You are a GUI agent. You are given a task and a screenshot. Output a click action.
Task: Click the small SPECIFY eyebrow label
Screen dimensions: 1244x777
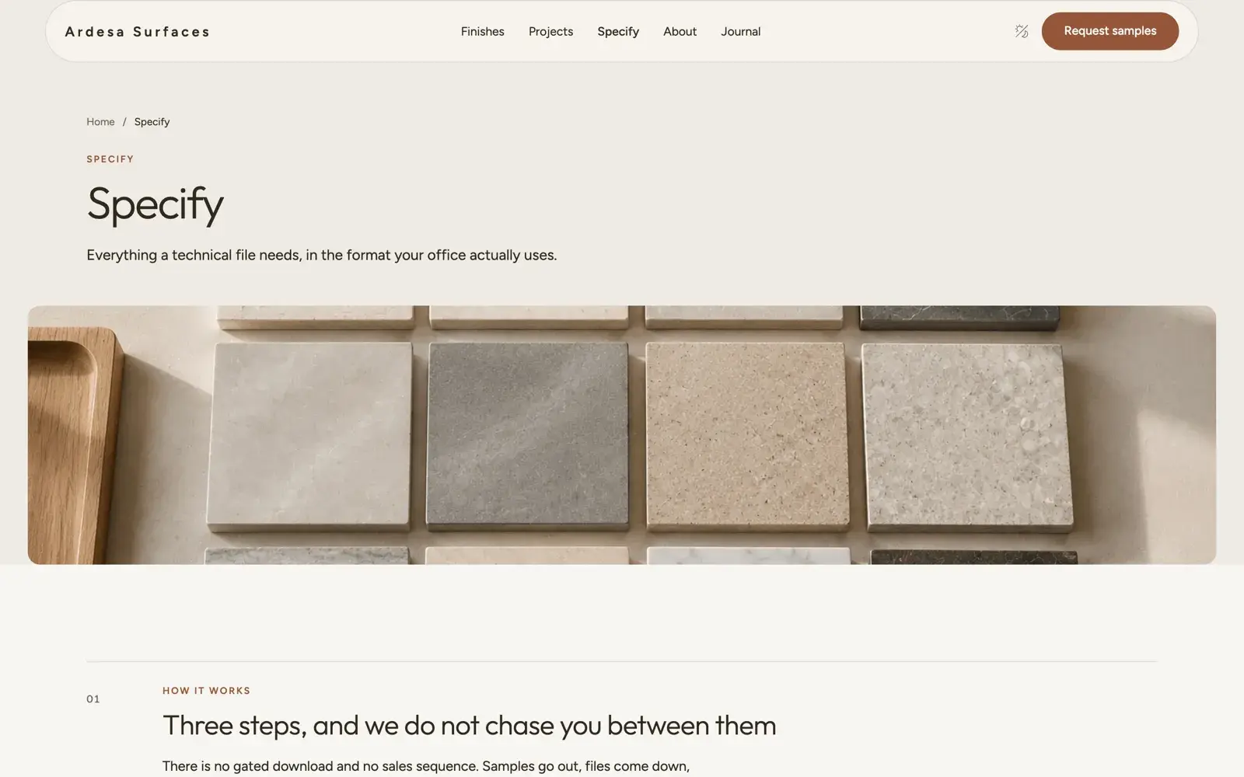(110, 159)
